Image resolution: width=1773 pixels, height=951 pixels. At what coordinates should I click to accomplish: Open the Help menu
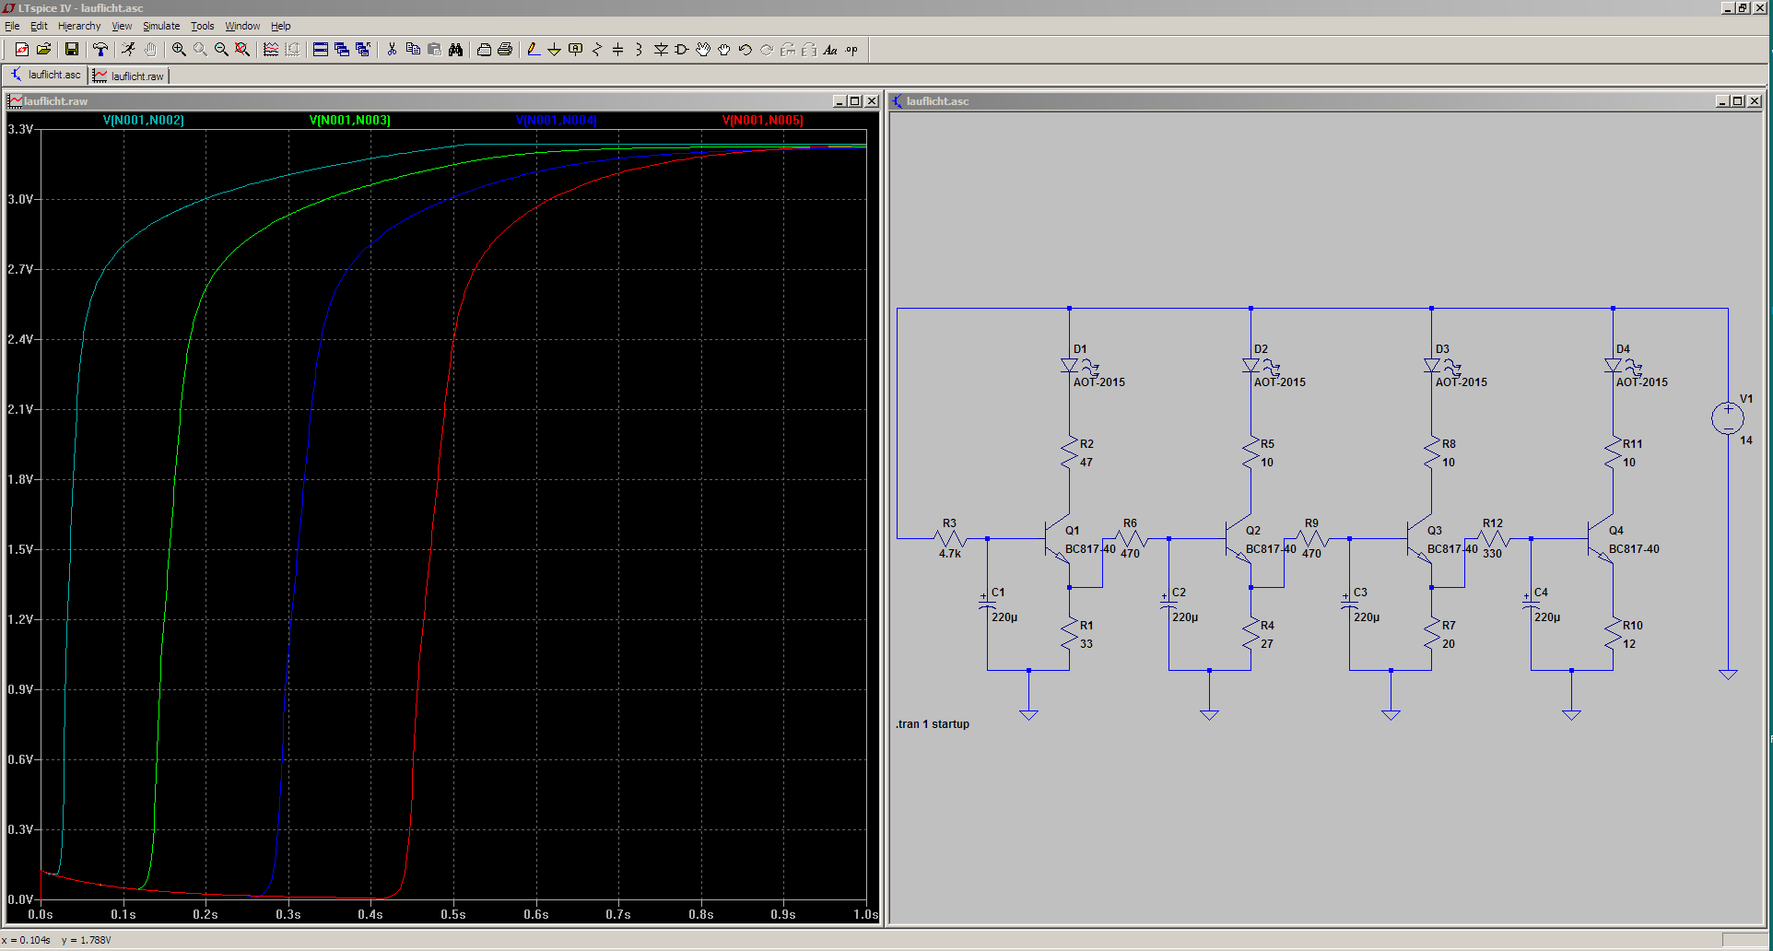(281, 26)
